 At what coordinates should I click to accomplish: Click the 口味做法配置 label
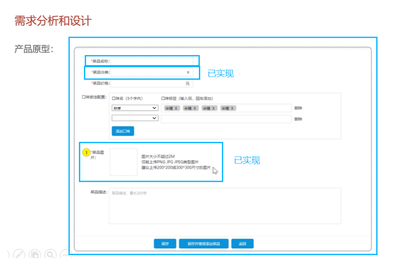click(94, 97)
